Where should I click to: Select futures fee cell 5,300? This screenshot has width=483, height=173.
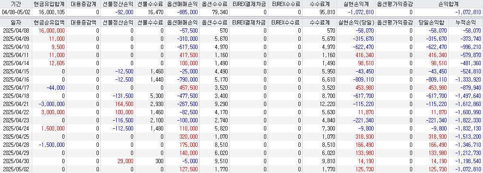point(150,96)
